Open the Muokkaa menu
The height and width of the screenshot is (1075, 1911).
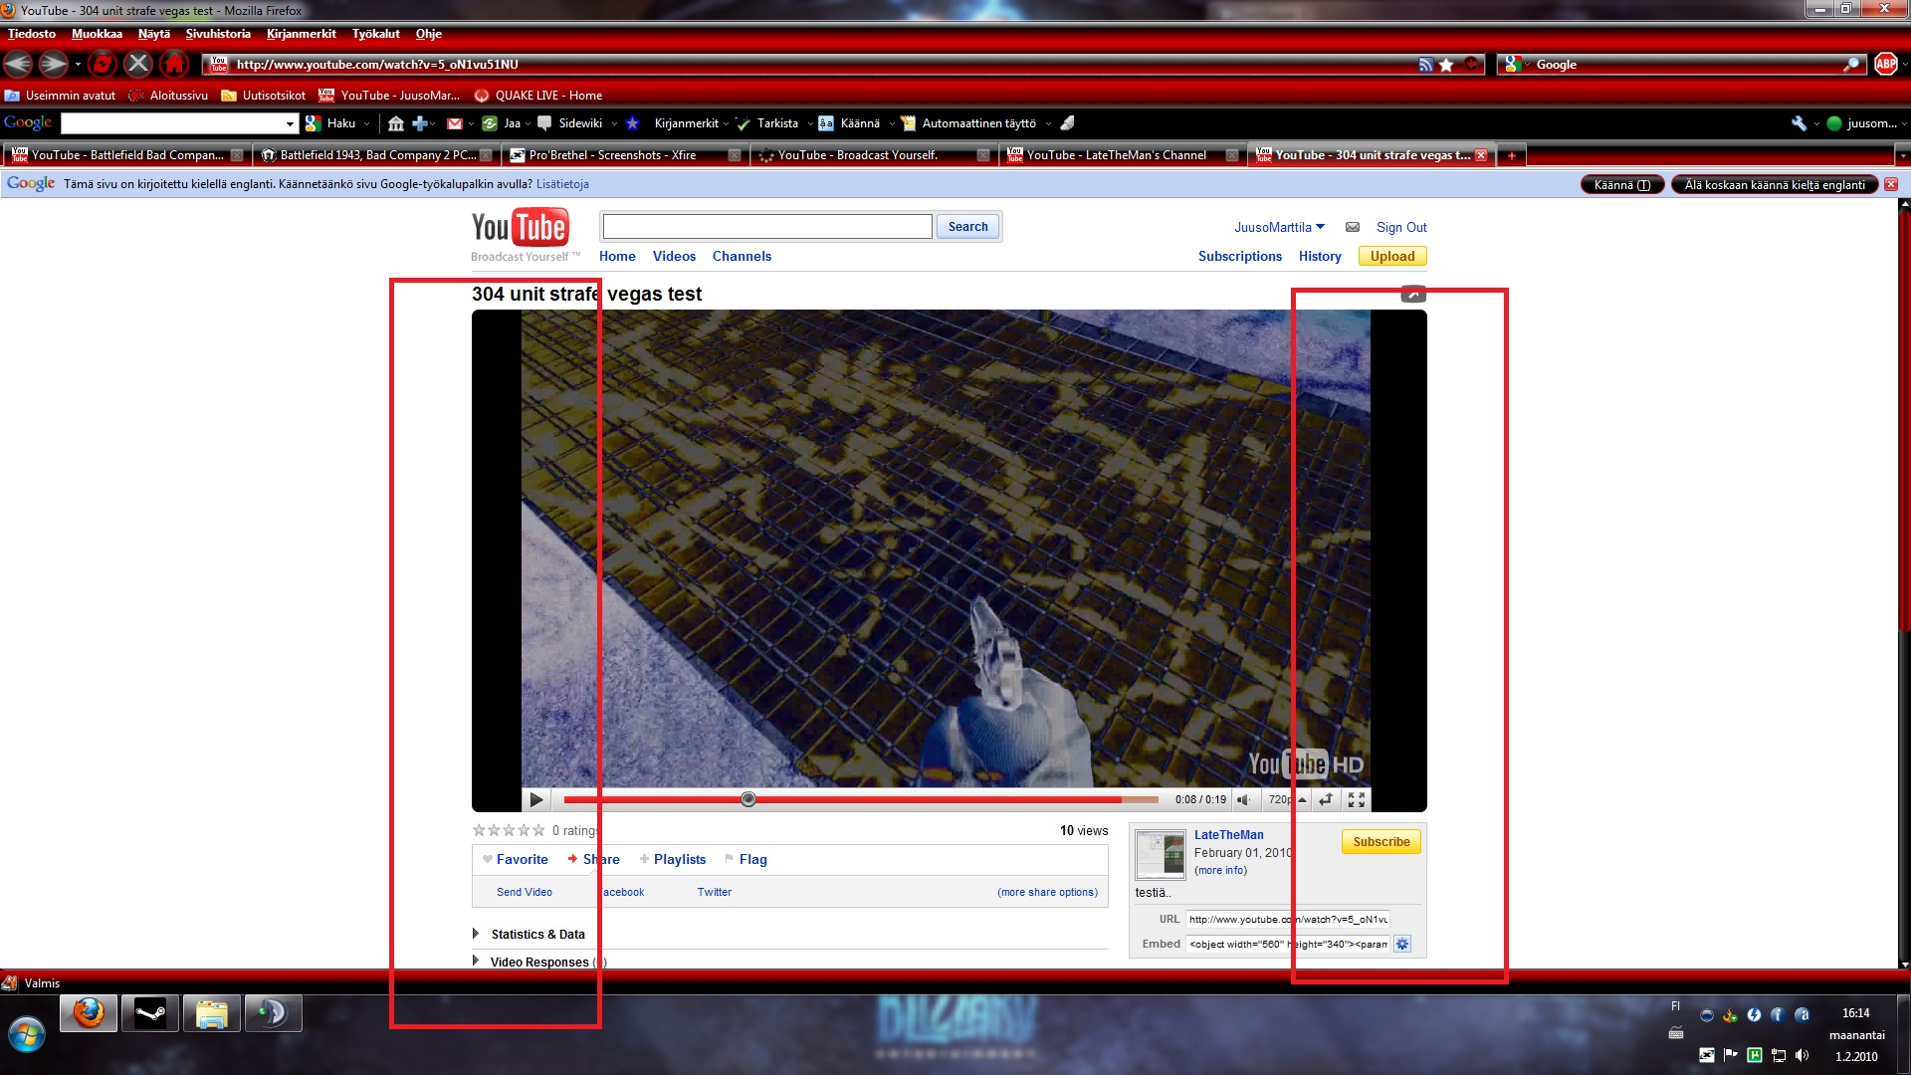click(x=97, y=34)
